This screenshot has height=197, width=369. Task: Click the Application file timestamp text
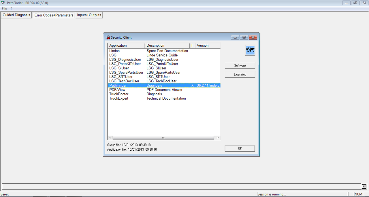click(132, 149)
